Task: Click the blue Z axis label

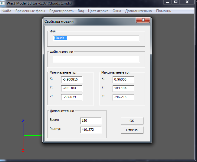Action: pos(23,121)
